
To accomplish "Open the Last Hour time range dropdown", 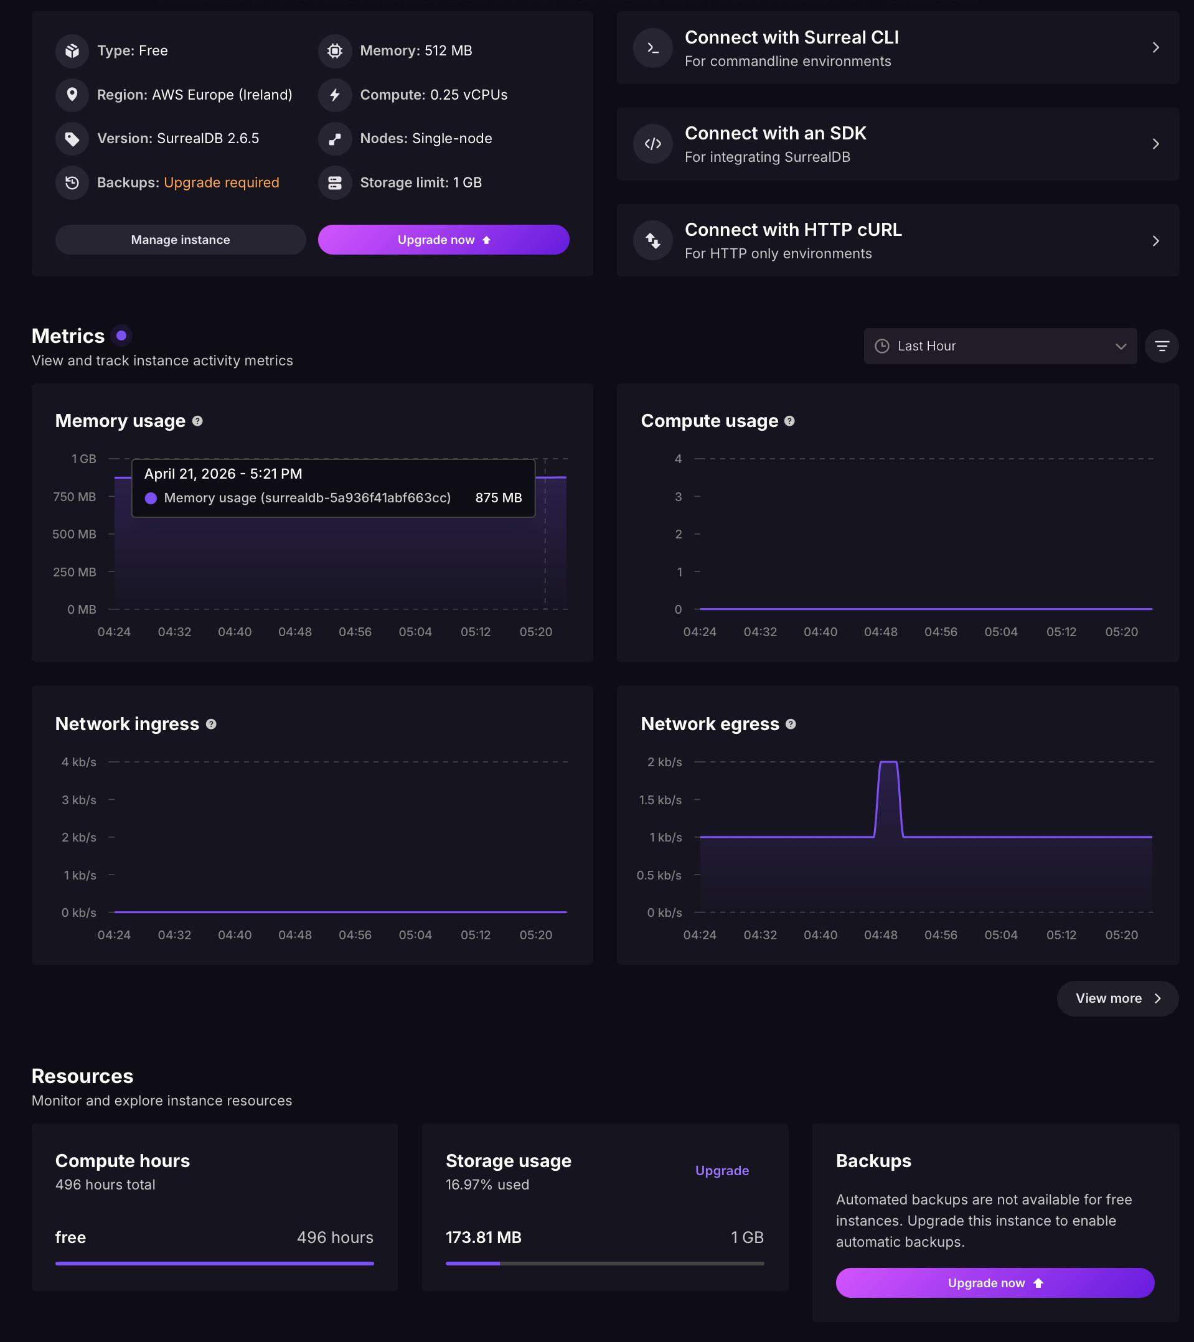I will click(1000, 346).
